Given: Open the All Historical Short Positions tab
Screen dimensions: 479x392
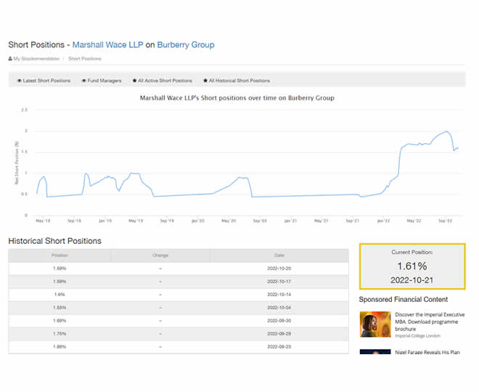Looking at the screenshot, I should [236, 81].
